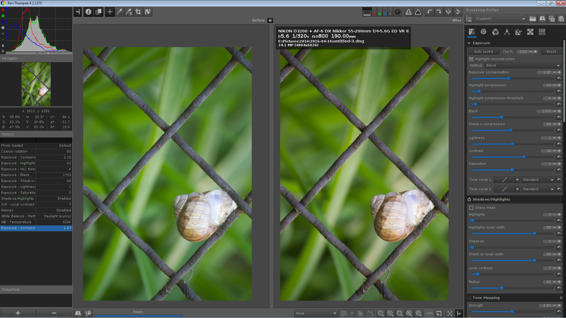
Task: Show image info overlay (i icon)
Action: coord(88,12)
